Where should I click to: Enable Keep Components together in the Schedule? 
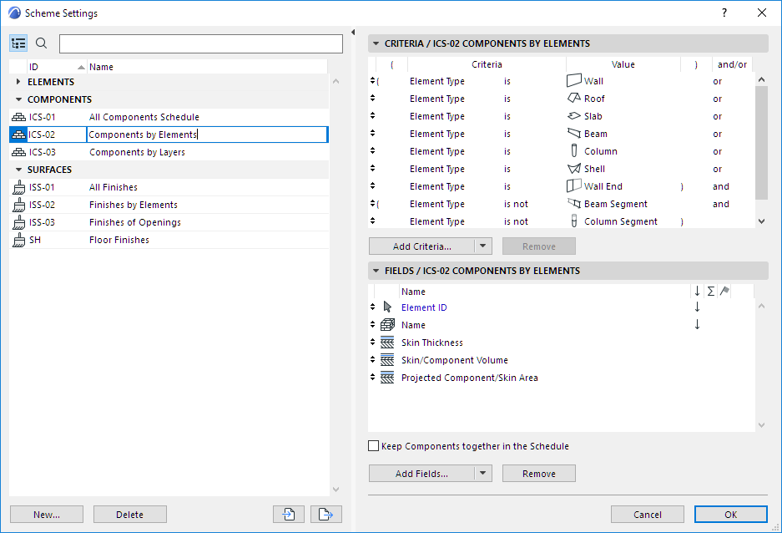pos(373,445)
